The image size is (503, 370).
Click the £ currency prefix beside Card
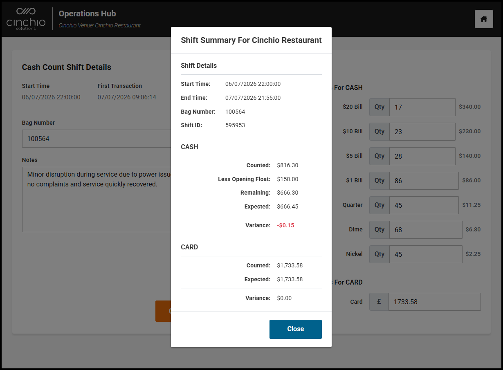coord(379,302)
